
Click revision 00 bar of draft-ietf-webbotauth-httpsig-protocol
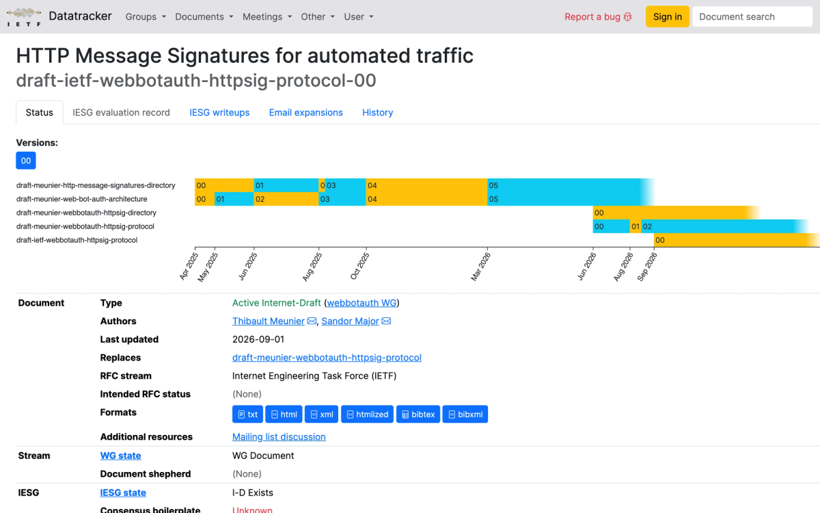(737, 240)
